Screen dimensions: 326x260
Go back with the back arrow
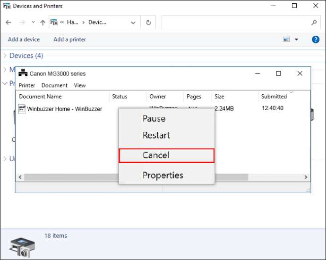(9, 22)
